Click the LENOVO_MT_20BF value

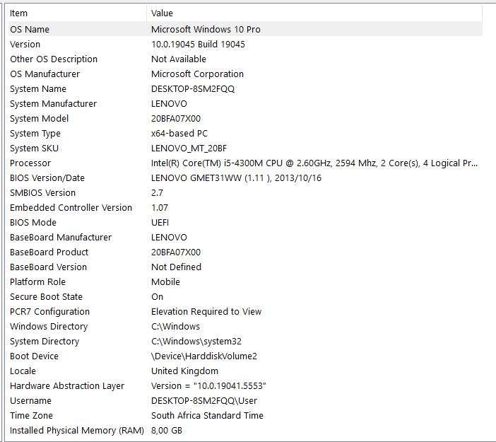(189, 149)
